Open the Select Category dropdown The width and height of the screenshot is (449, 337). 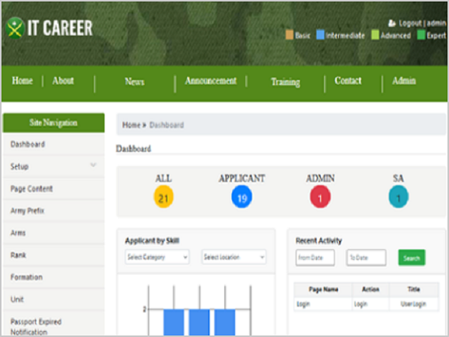(157, 257)
